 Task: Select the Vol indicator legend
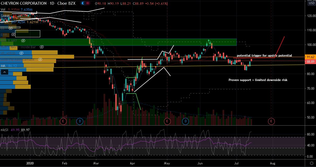point(3,10)
